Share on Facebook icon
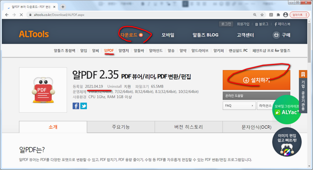This screenshot has height=170, width=313. pos(76,106)
